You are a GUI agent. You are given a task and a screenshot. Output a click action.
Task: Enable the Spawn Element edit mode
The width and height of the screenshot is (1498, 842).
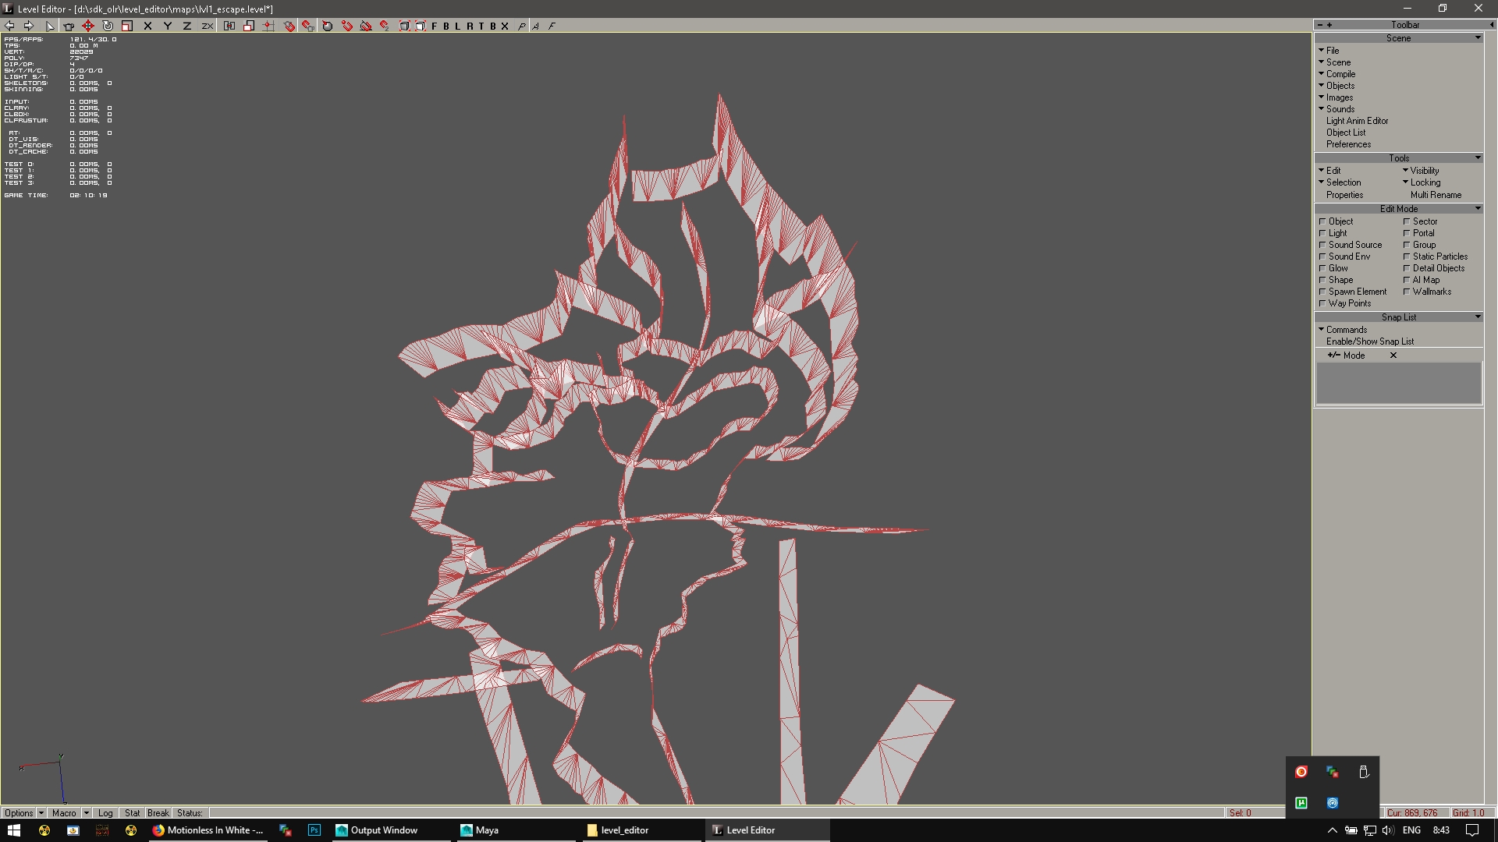(1322, 292)
